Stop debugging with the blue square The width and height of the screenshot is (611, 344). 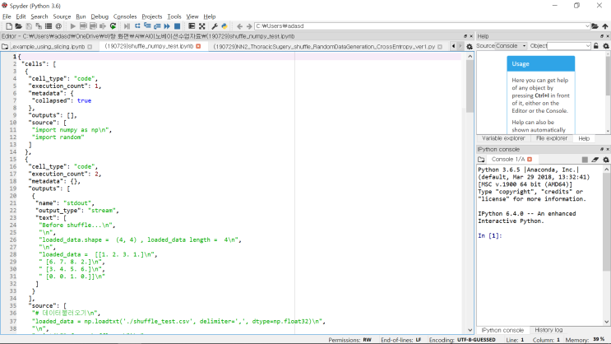click(177, 26)
